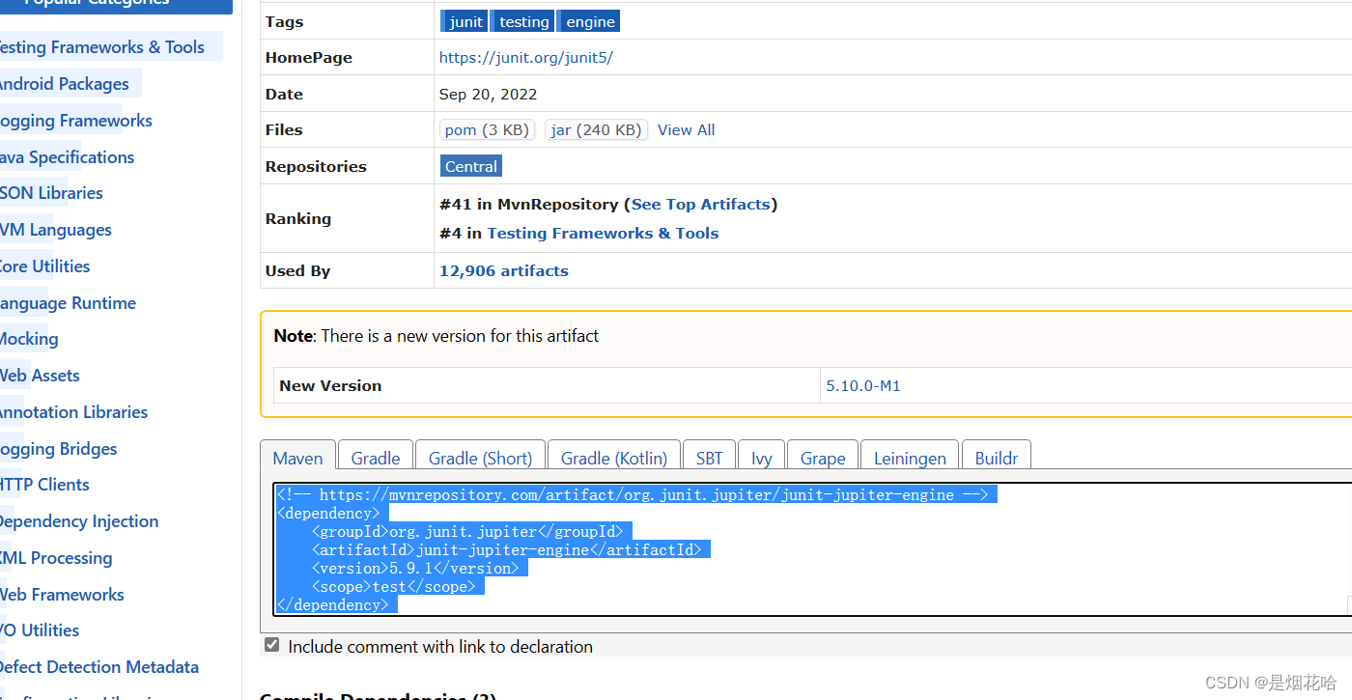Click inside the Maven dependency snippet textarea
The image size is (1352, 700).
click(x=809, y=548)
